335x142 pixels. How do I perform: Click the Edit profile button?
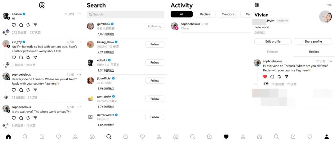pos(273,41)
